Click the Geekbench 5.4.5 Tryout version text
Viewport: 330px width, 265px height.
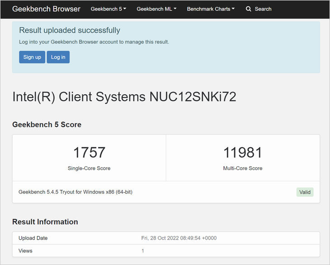coord(75,192)
